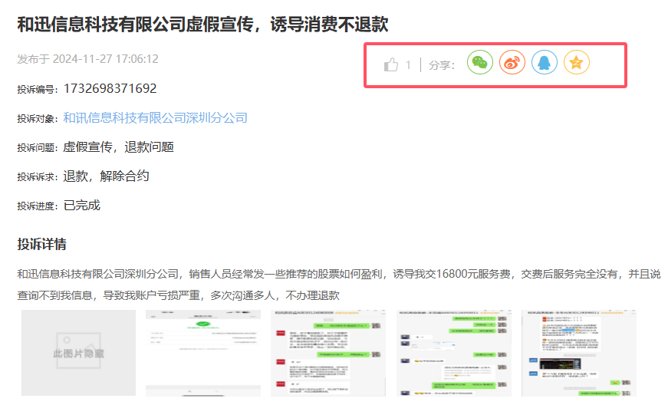Click the 分享 share label
The height and width of the screenshot is (415, 668).
pos(442,65)
